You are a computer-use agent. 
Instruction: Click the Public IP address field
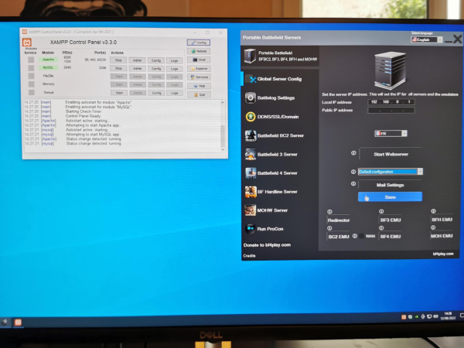[391, 111]
